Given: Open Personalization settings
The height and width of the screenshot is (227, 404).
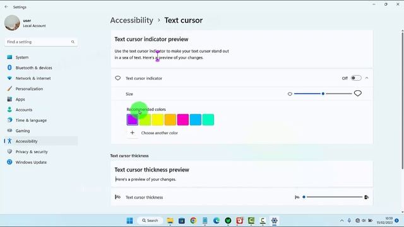Looking at the screenshot, I should [x=41, y=89].
